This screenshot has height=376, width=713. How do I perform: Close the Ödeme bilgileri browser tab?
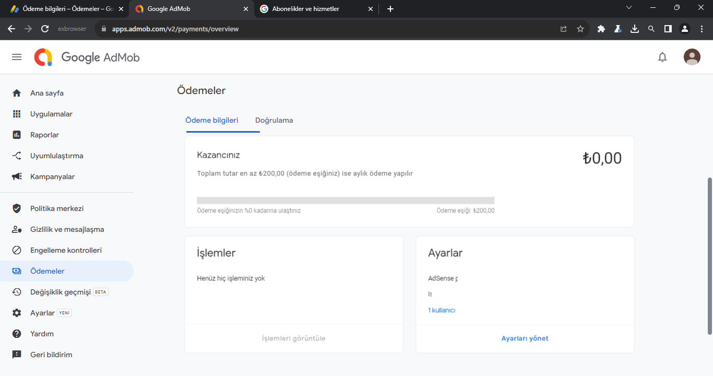click(x=121, y=9)
